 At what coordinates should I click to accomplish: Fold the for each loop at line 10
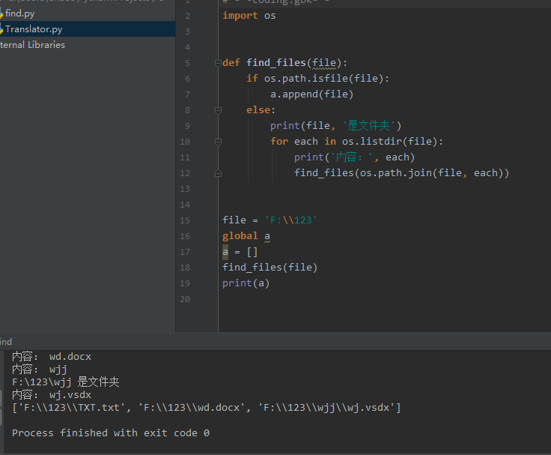218,142
